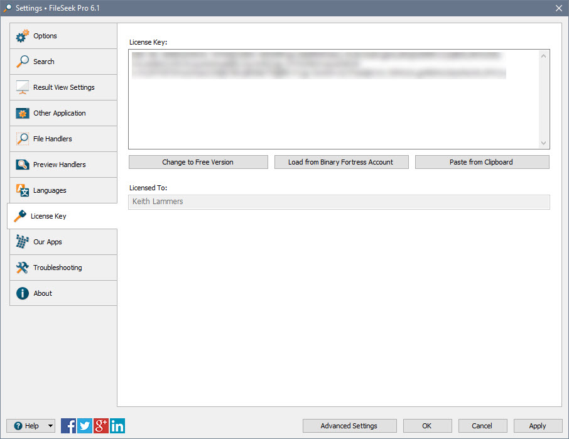This screenshot has width=569, height=439.
Task: Open the Google Plus icon
Action: click(101, 426)
